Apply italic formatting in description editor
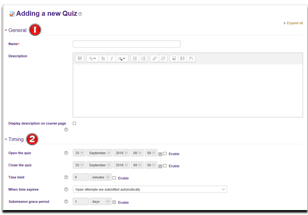308x215 pixels. pos(112,58)
